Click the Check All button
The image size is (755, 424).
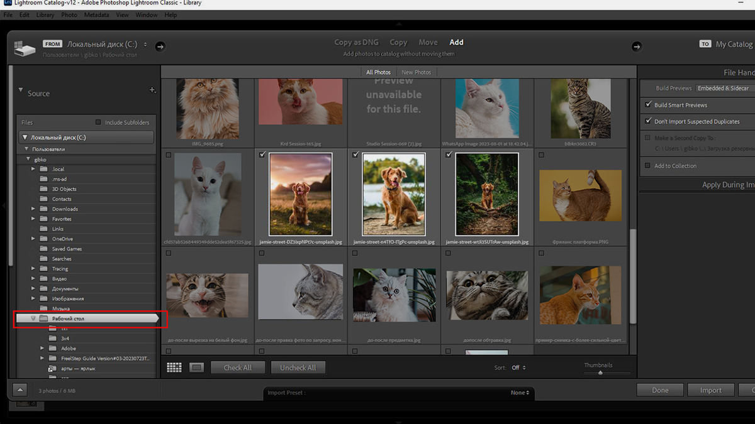[x=238, y=367]
